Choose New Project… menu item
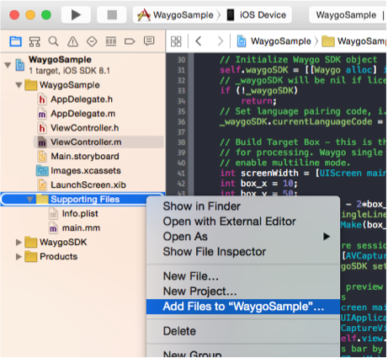Viewport: 388px width, 358px height. click(x=243, y=291)
